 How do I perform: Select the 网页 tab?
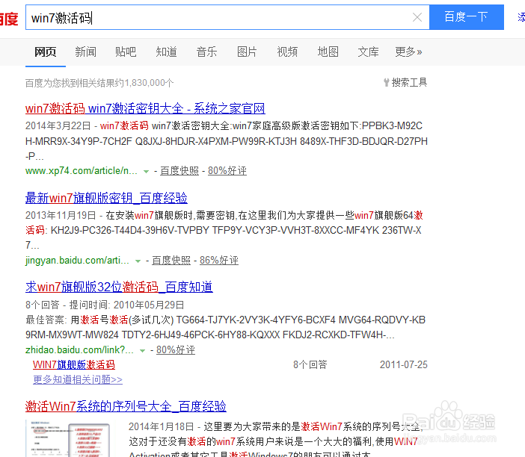tap(46, 52)
